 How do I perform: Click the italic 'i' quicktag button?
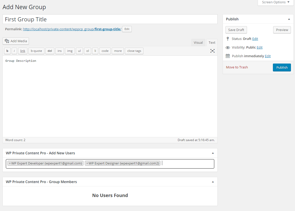click(14, 51)
